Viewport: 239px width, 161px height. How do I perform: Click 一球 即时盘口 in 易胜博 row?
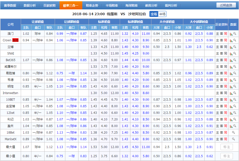(x=72, y=73)
